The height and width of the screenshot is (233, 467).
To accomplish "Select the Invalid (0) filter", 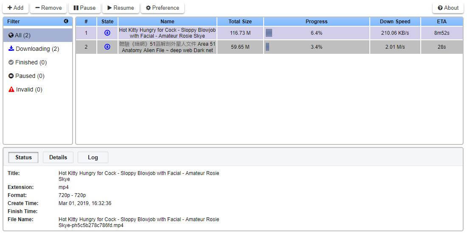I will click(38, 89).
